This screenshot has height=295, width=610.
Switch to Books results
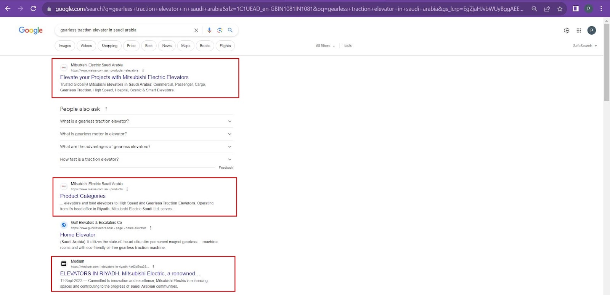[205, 46]
